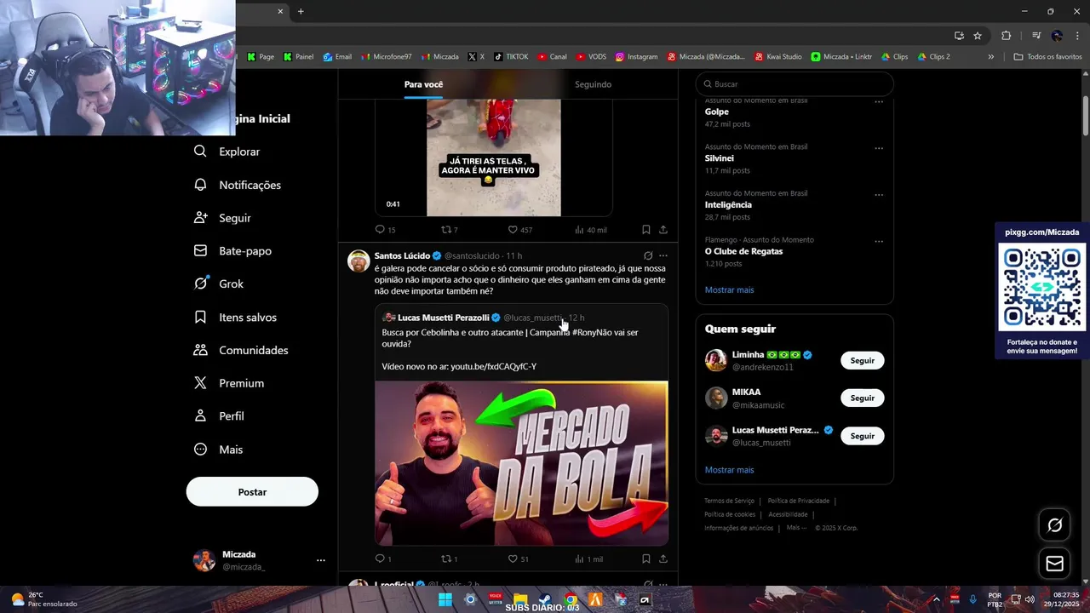
Task: Open the Kwai Studio bookmark
Action: [778, 57]
